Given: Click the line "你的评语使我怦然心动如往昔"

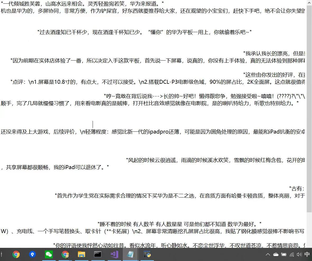Looking at the screenshot, I should pos(179,245).
